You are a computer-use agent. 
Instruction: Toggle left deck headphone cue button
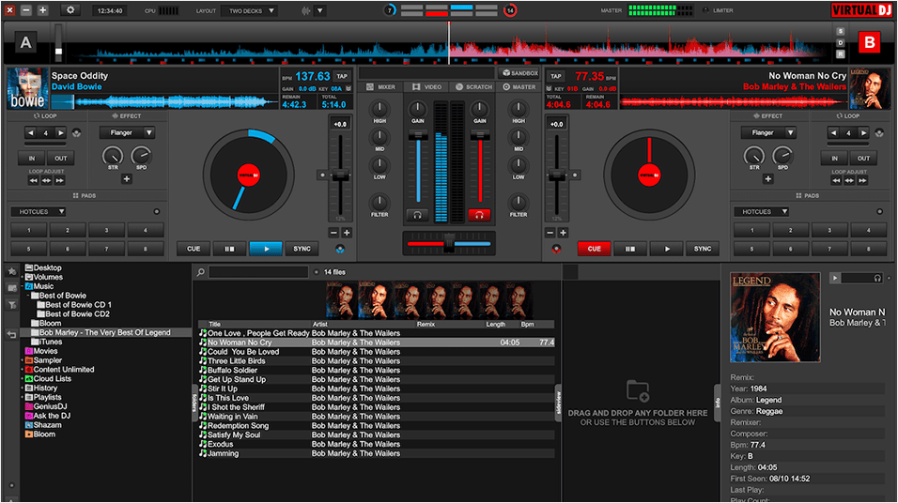417,215
